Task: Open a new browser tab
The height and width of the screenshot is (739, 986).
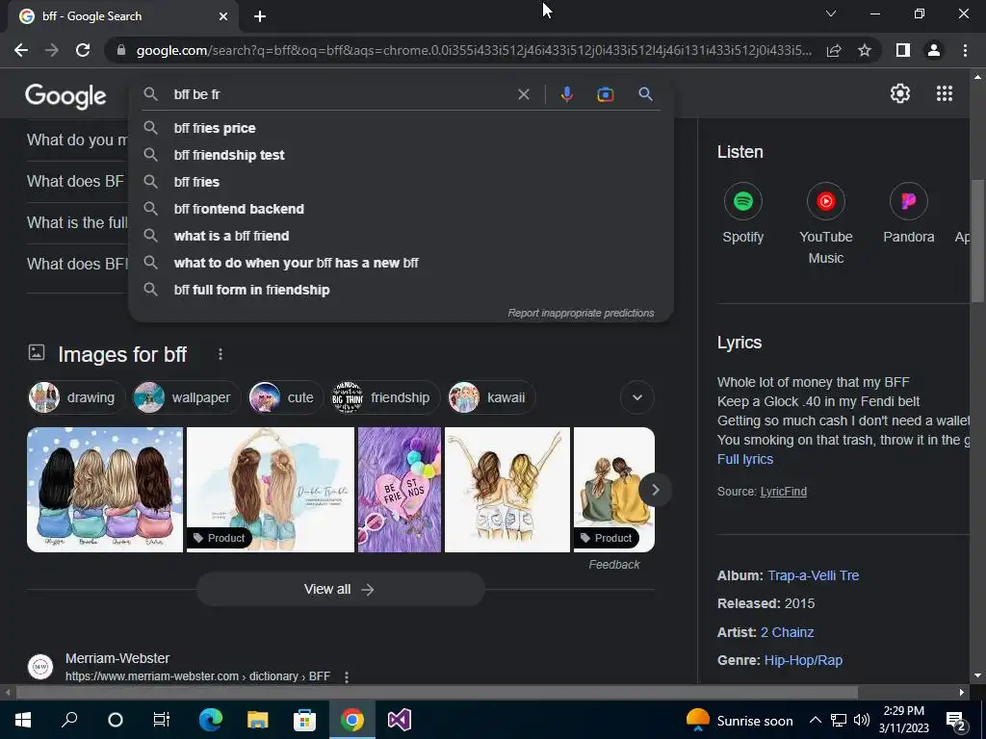Action: [260, 16]
